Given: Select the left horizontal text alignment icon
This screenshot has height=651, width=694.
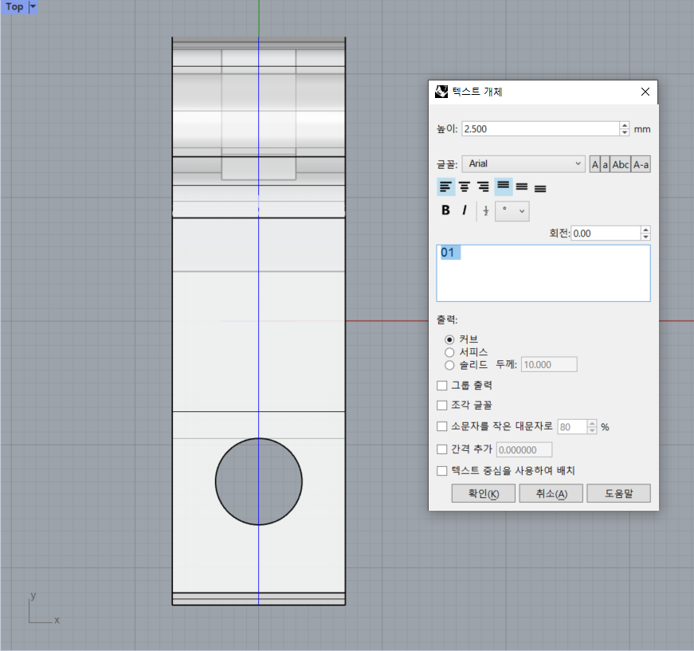Looking at the screenshot, I should (x=446, y=186).
